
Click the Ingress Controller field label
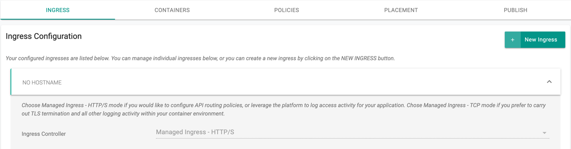(44, 134)
